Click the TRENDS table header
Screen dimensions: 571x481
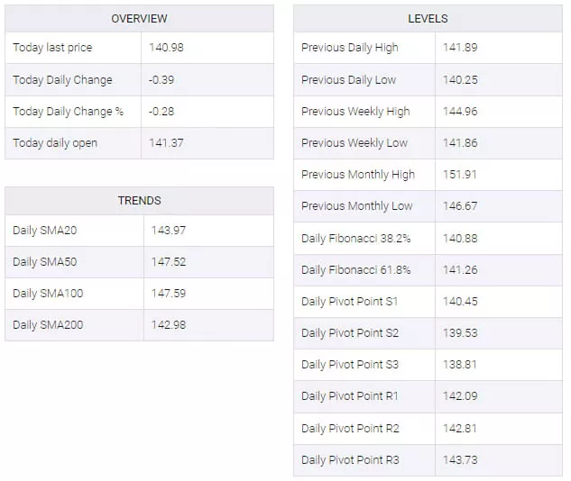click(x=139, y=201)
